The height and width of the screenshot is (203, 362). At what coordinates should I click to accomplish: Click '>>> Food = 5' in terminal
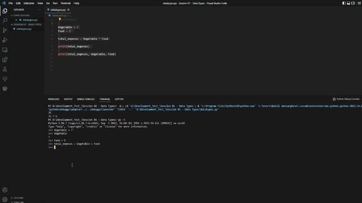click(x=57, y=140)
